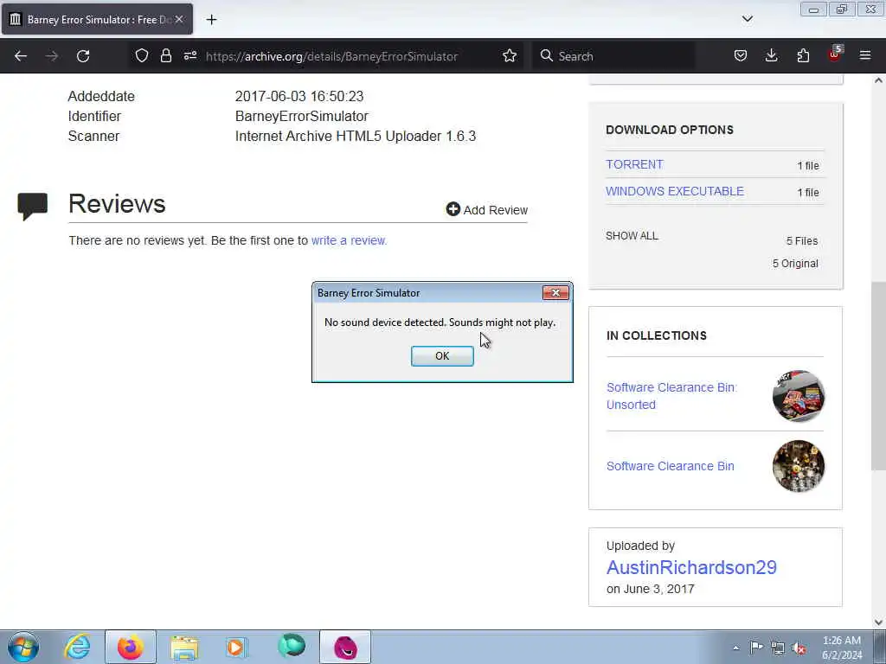This screenshot has height=664, width=886.
Task: Open site permissions icon in address bar
Action: pyautogui.click(x=189, y=55)
